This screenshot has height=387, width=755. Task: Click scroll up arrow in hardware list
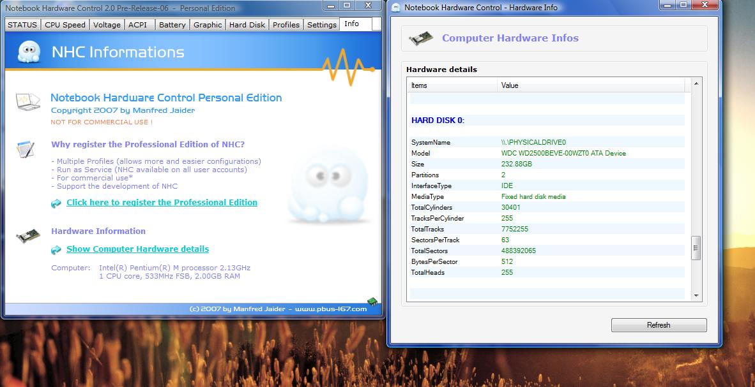(696, 84)
